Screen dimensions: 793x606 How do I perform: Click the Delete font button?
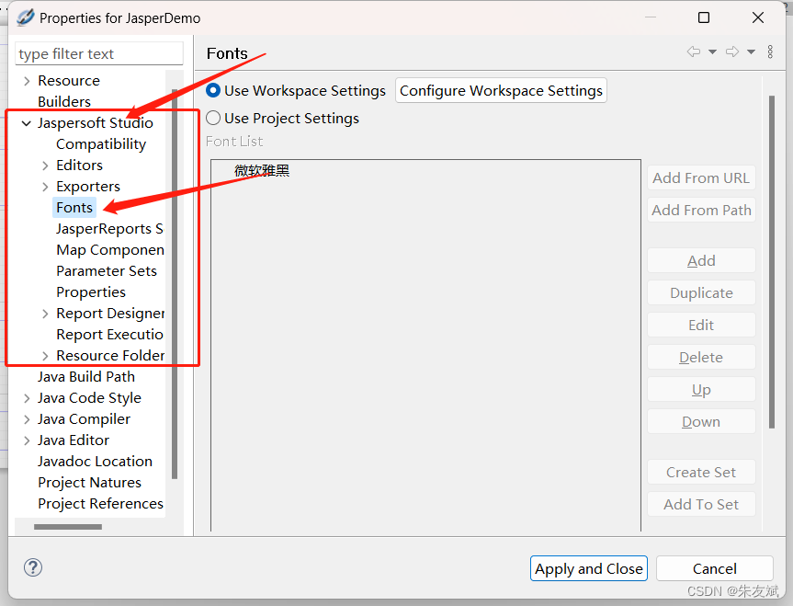[701, 358]
